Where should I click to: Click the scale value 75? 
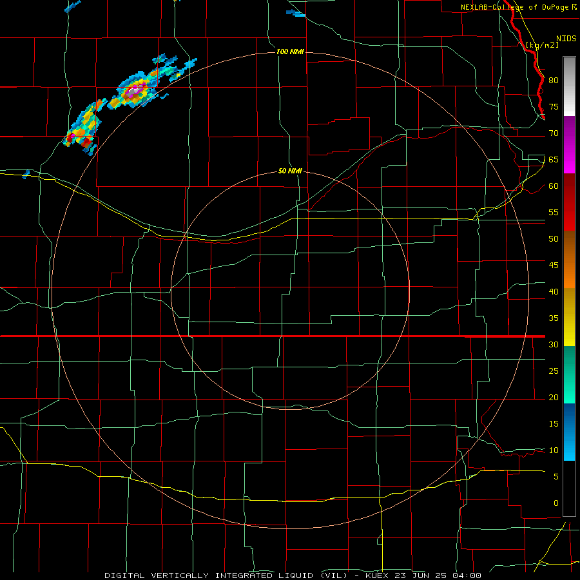tap(554, 106)
